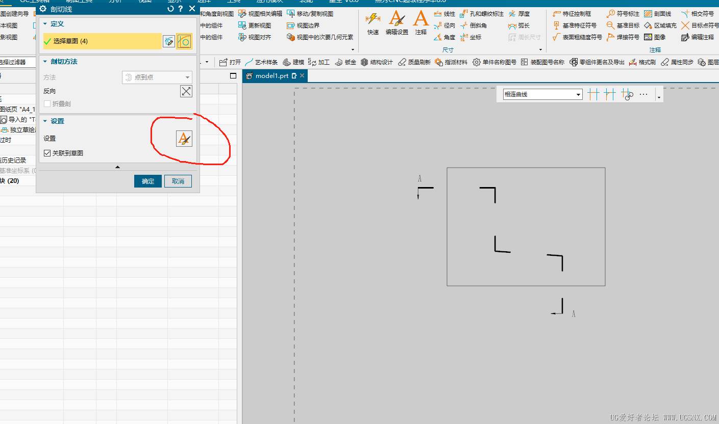Click 零组件更名及导出 tool
This screenshot has height=424, width=719.
pos(597,62)
